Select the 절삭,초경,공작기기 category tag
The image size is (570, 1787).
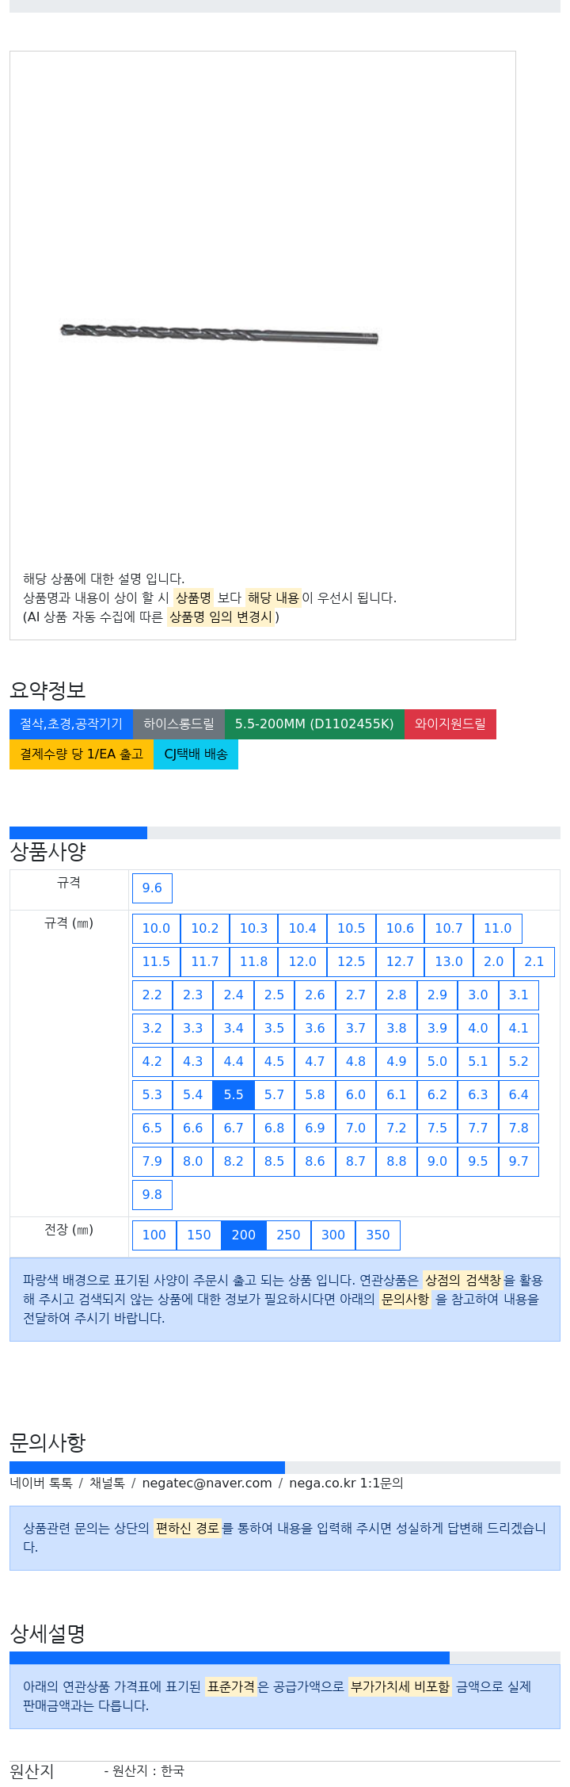(x=71, y=724)
